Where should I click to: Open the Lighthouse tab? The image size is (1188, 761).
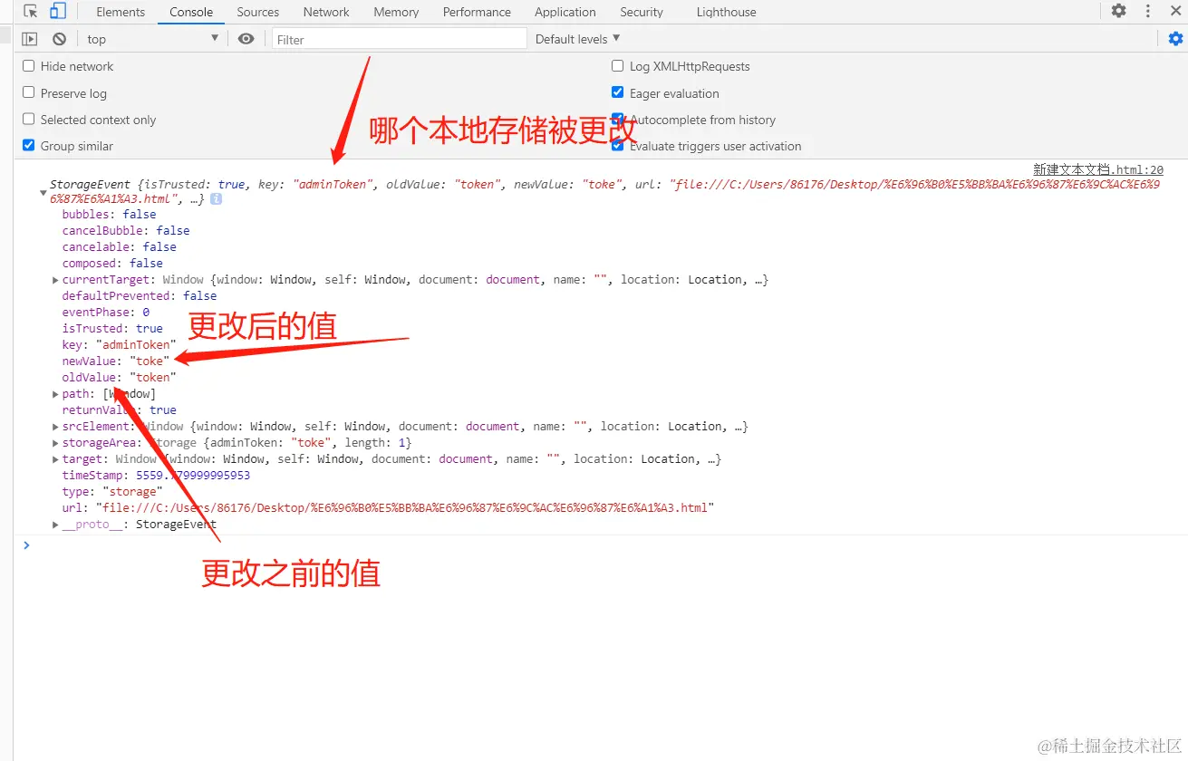(x=727, y=12)
